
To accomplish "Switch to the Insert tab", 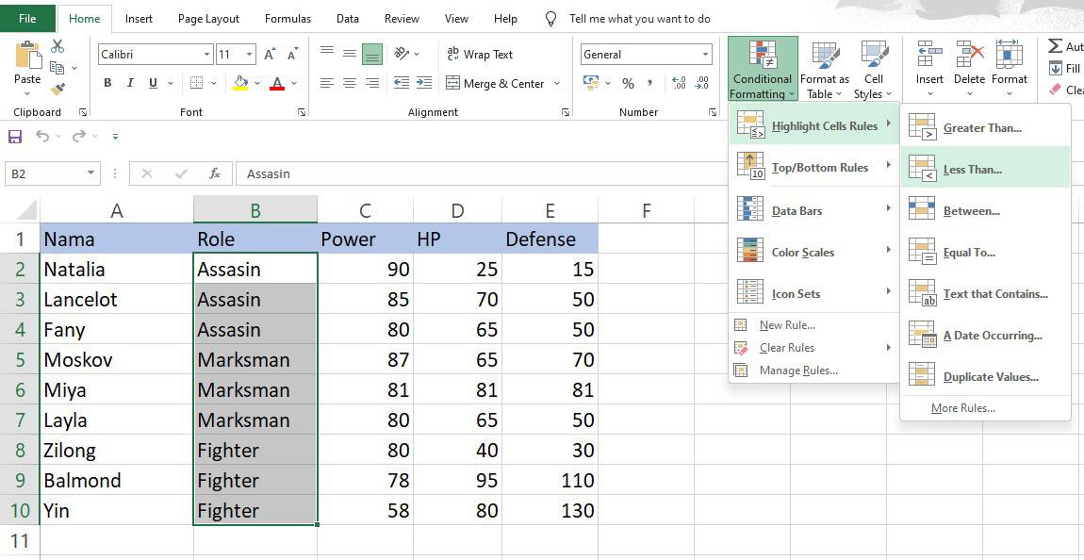I will pos(139,19).
